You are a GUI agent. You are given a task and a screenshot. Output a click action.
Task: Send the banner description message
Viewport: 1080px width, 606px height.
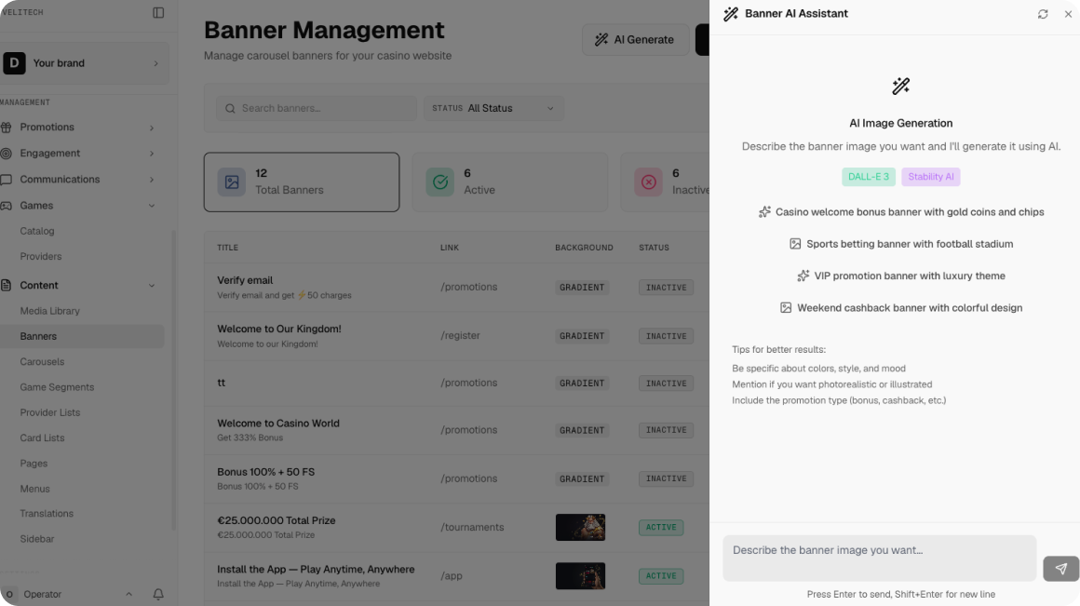1060,569
